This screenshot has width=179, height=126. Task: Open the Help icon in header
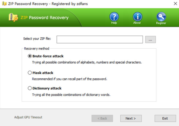coord(114,17)
